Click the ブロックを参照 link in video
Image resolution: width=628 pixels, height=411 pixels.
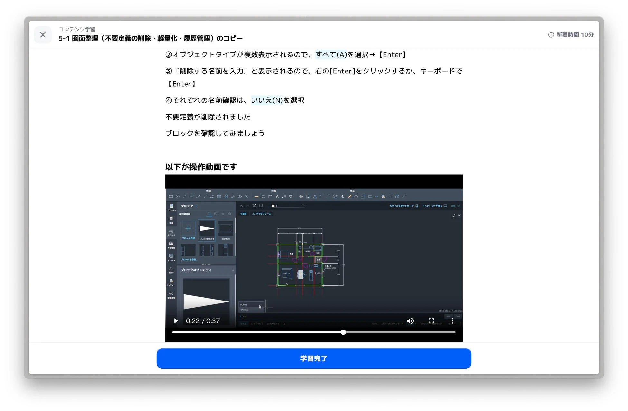coord(189,259)
